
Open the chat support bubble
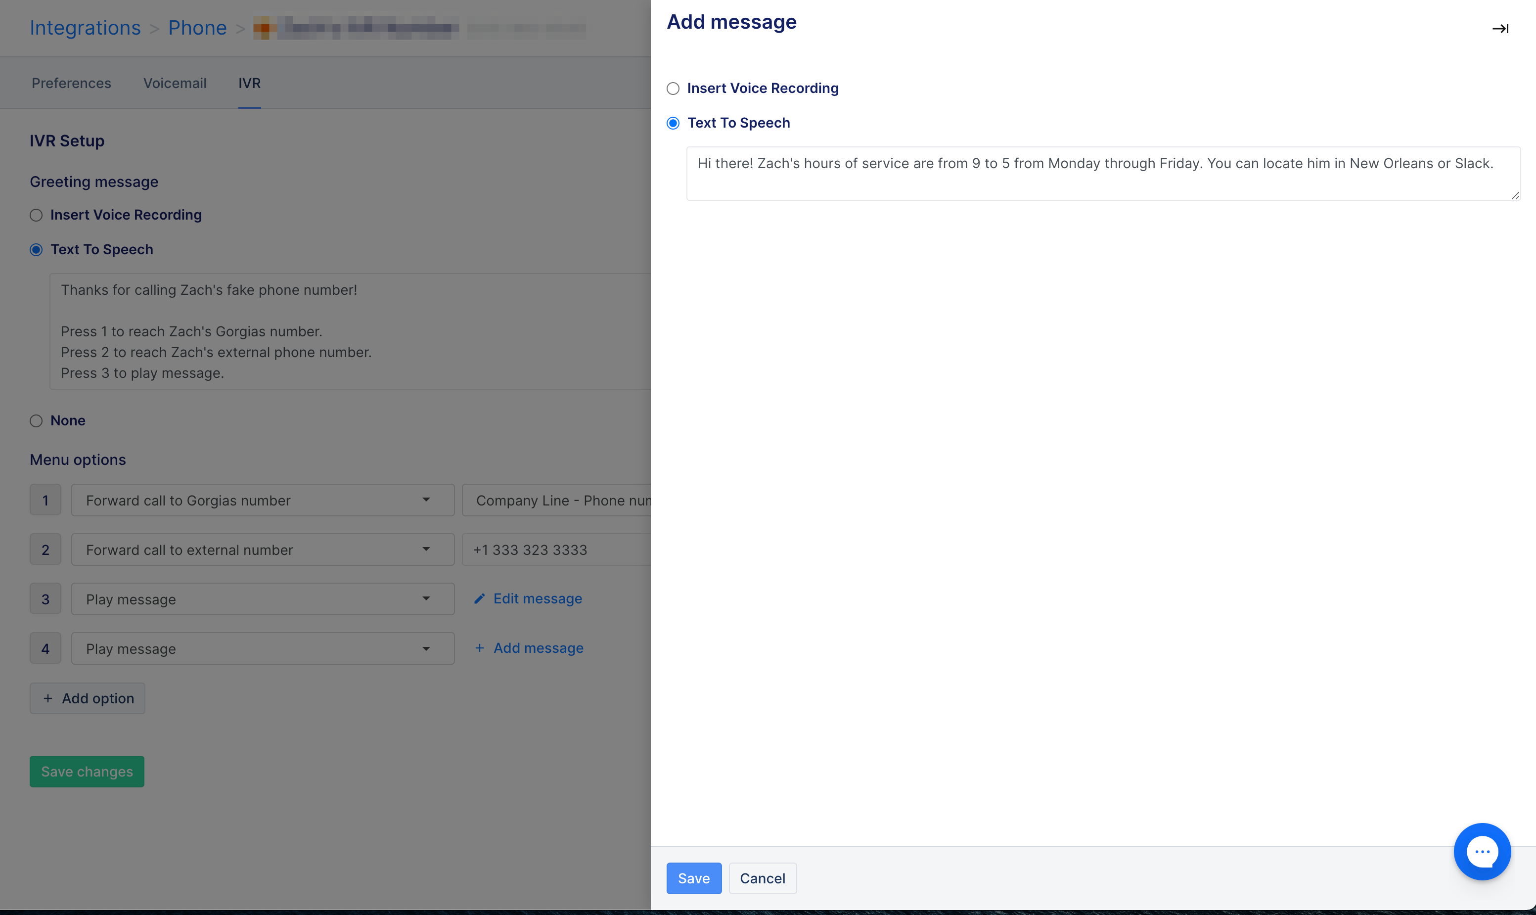[1482, 852]
